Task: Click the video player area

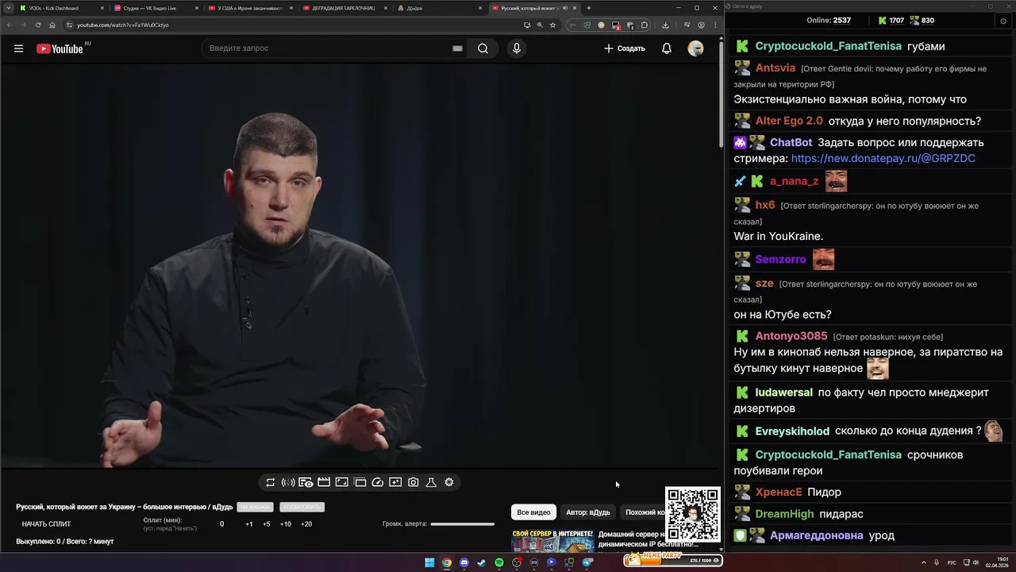Action: 361,265
